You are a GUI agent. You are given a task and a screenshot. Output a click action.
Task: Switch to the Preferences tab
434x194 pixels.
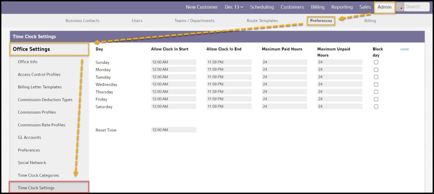click(321, 21)
